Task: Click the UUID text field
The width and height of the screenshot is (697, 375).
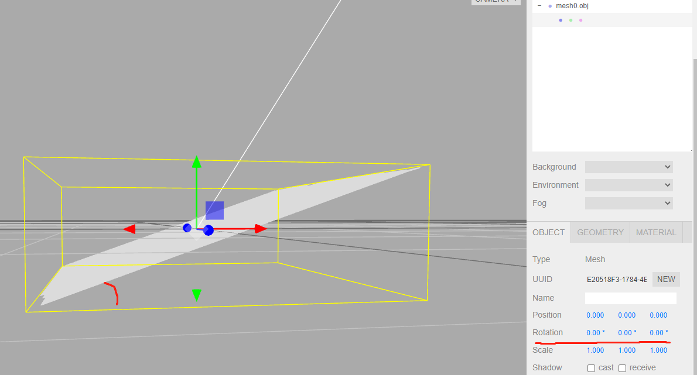Action: (617, 280)
